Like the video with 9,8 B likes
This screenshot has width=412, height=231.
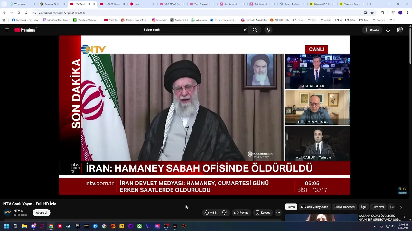coord(211,213)
